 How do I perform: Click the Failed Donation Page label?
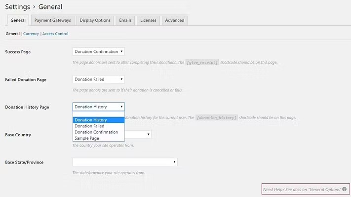click(x=26, y=79)
